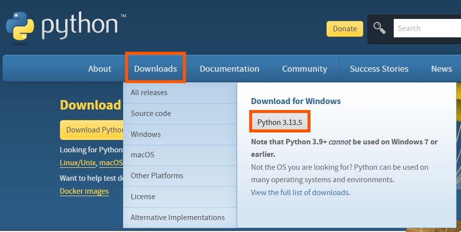Screen dimensions: 461x232
Task: Click the Download for Windows heading
Action: [x=296, y=102]
